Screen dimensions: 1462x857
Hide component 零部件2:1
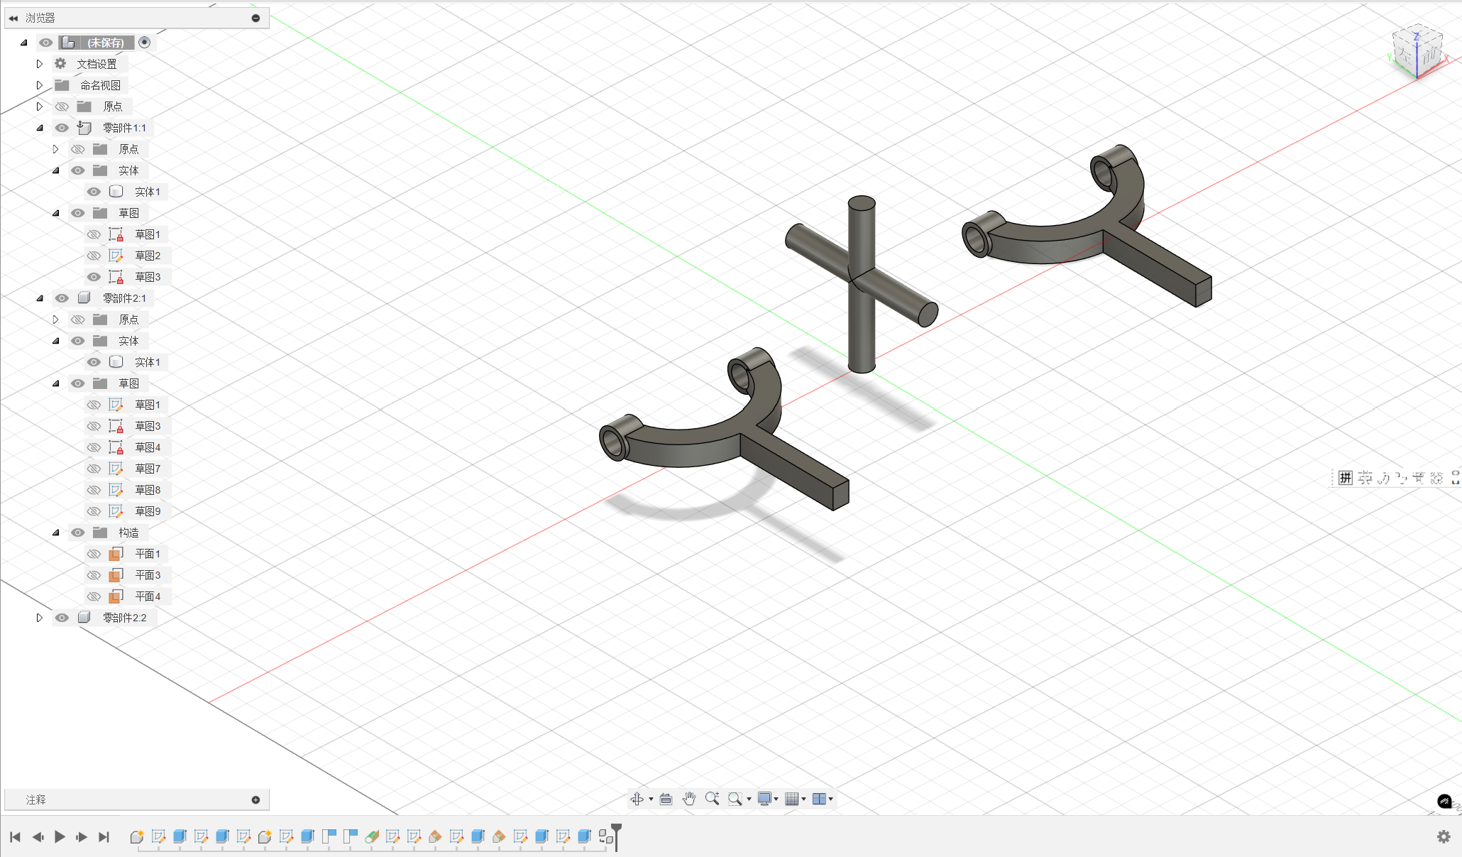62,298
